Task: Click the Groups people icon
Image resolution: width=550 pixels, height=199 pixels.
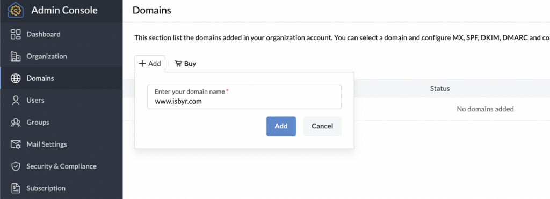Action: (x=16, y=122)
